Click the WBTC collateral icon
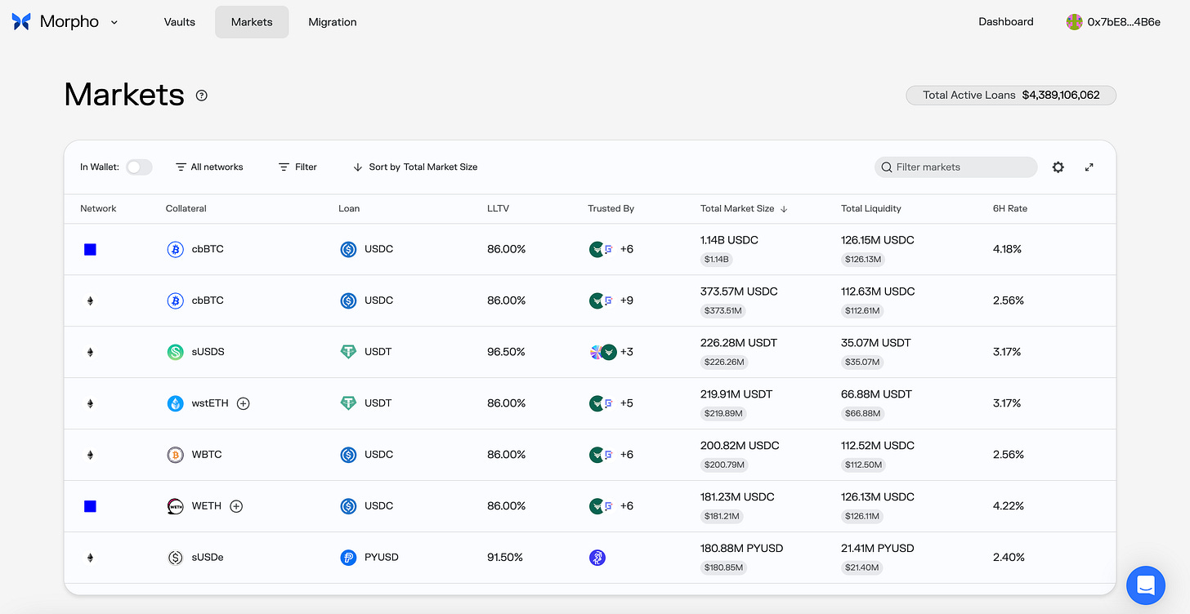 pos(175,455)
